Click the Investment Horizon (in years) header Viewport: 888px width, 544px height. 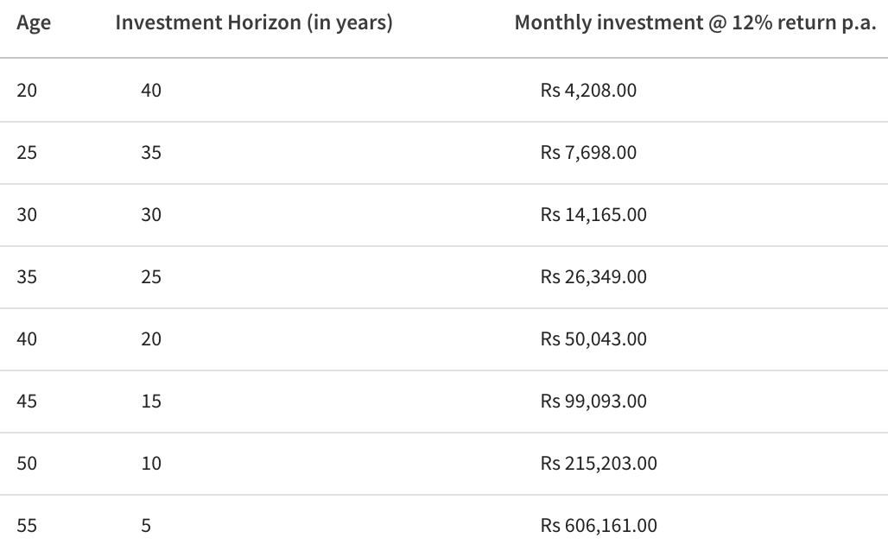point(254,23)
